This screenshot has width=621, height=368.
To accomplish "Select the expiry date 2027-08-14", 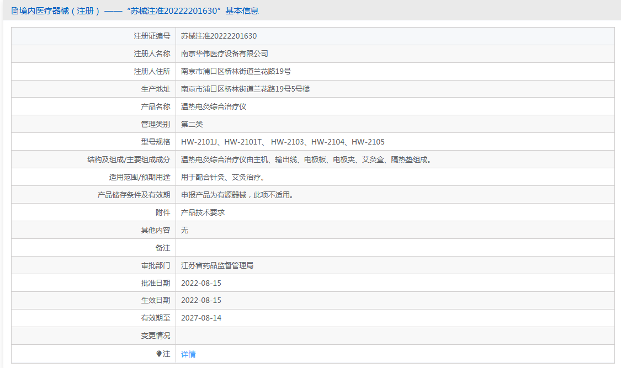I will [201, 318].
